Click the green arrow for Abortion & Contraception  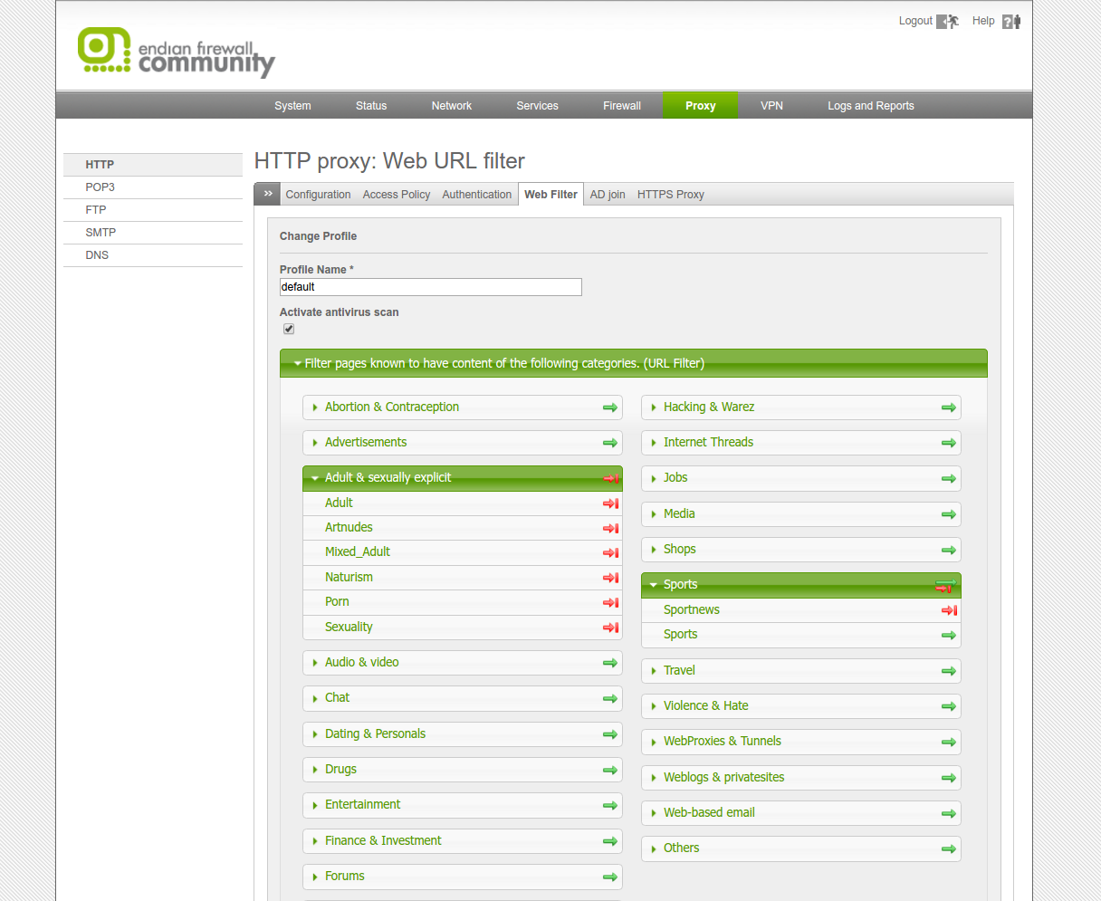(610, 407)
